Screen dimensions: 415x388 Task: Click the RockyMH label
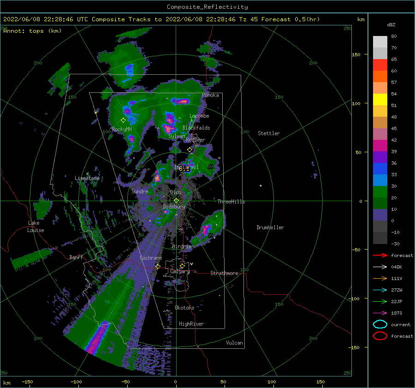pos(122,129)
